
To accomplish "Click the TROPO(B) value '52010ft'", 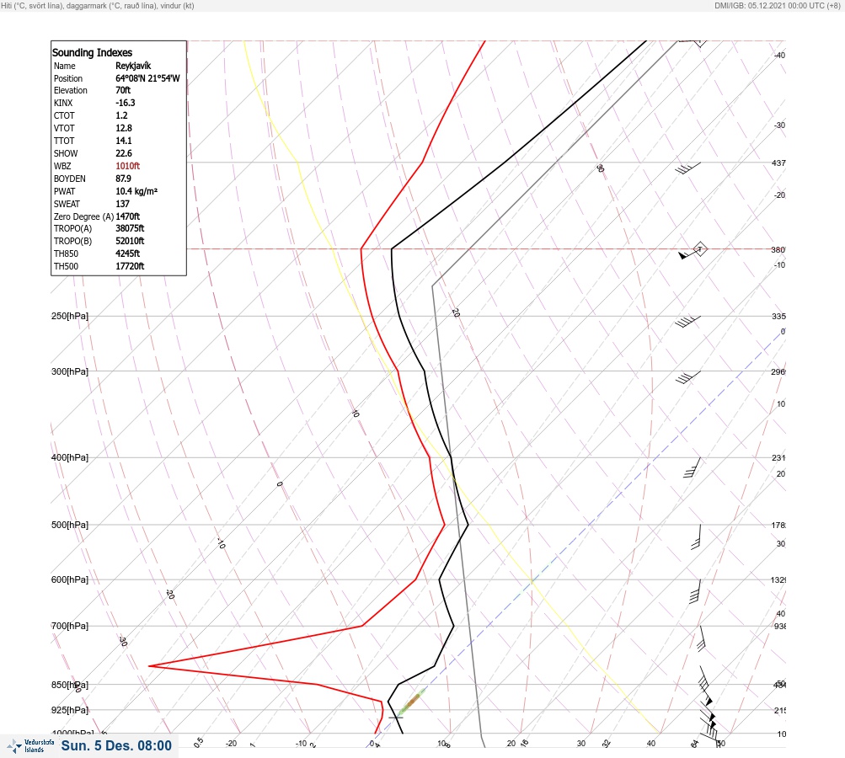I will (130, 241).
